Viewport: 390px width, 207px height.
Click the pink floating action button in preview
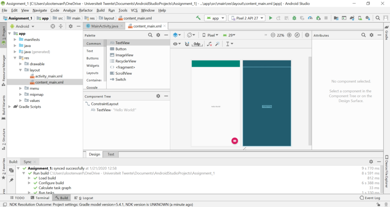coord(235,141)
